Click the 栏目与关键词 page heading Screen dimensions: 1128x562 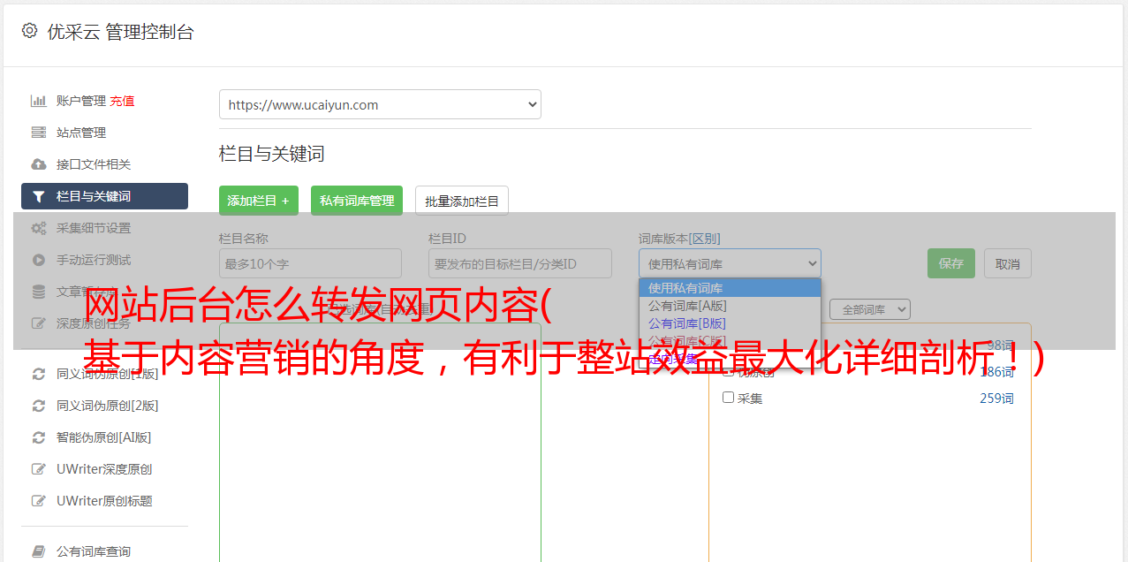click(272, 154)
